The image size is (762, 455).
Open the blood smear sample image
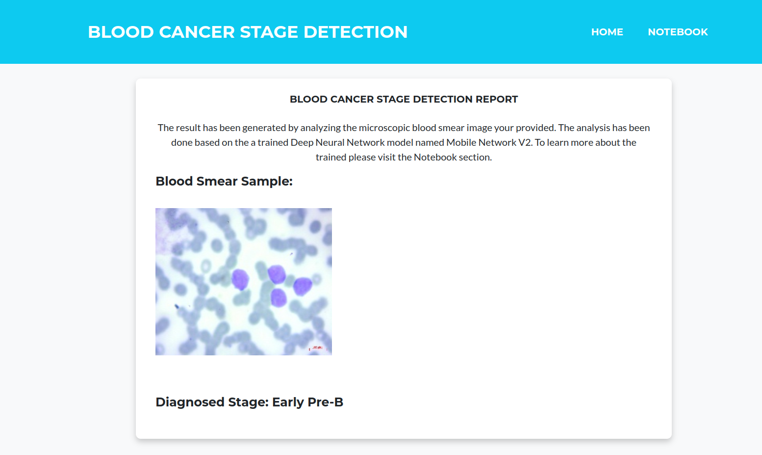(x=243, y=281)
